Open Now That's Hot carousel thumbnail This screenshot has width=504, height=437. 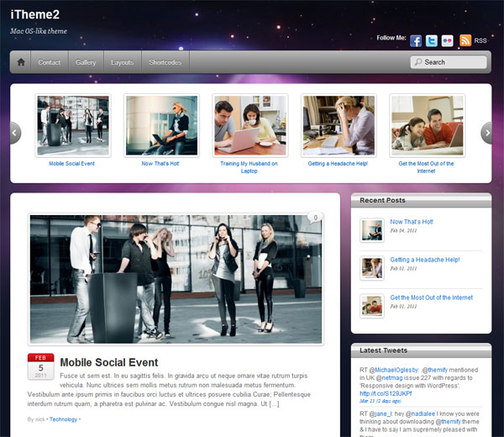point(161,125)
